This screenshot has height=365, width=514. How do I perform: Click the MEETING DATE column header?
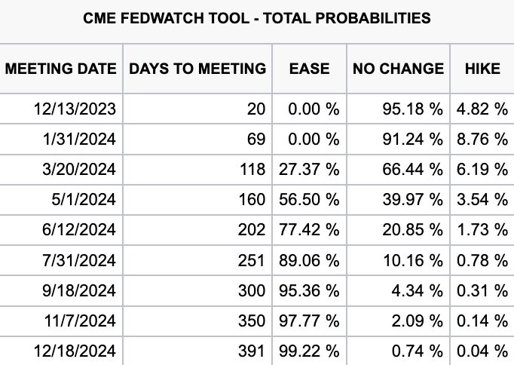tap(61, 69)
